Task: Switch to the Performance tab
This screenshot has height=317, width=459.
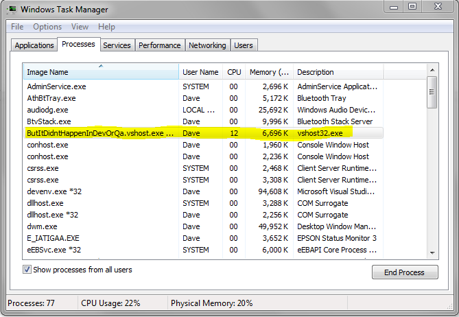Action: tap(160, 45)
